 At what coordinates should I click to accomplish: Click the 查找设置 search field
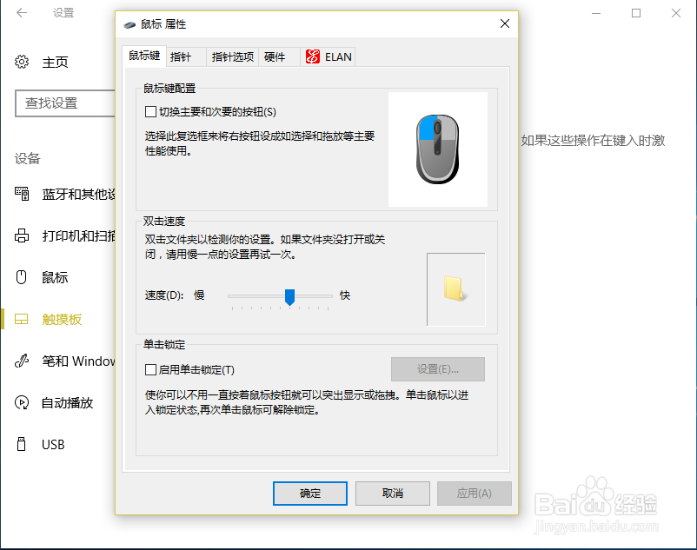pyautogui.click(x=65, y=103)
